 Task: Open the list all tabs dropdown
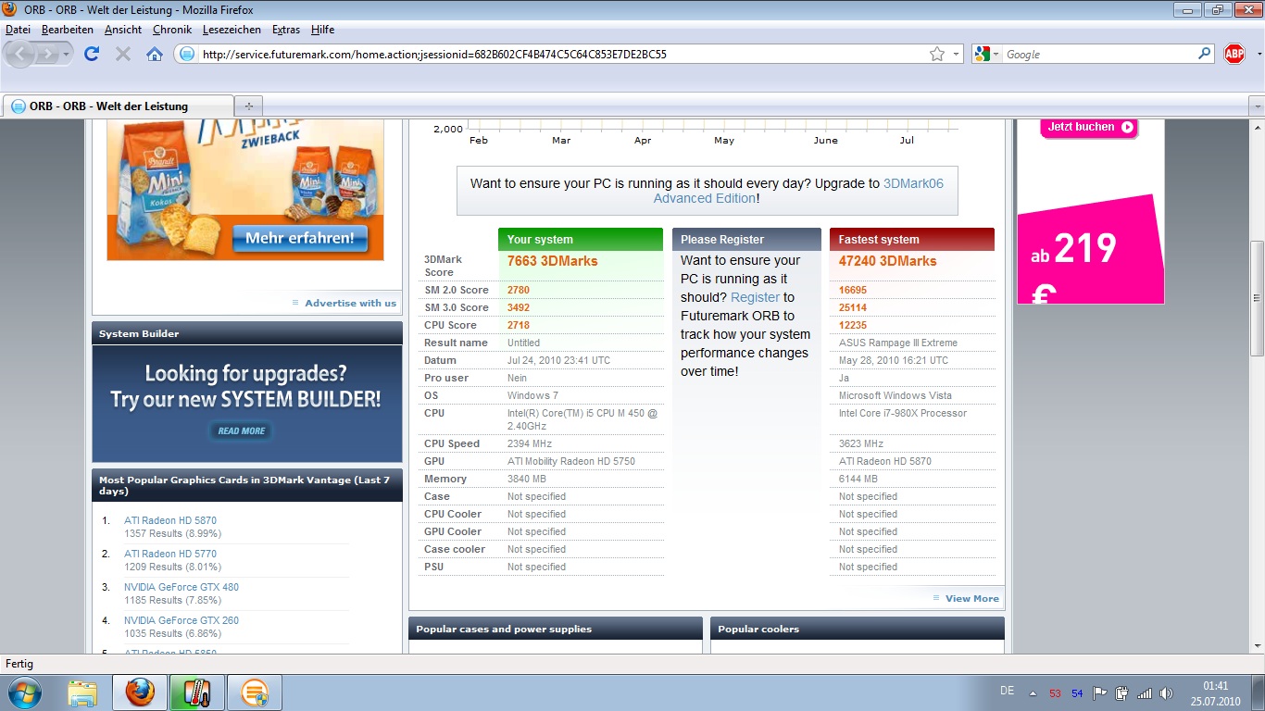1256,106
